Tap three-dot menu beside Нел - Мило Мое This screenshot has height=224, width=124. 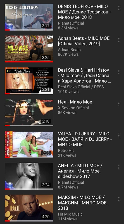point(119,104)
